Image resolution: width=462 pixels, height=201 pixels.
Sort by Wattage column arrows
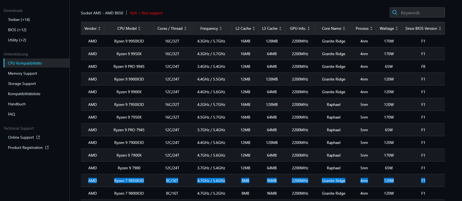pos(397,28)
